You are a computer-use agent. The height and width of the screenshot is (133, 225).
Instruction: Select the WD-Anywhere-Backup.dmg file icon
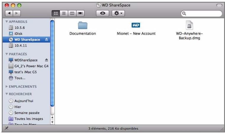(x=189, y=25)
